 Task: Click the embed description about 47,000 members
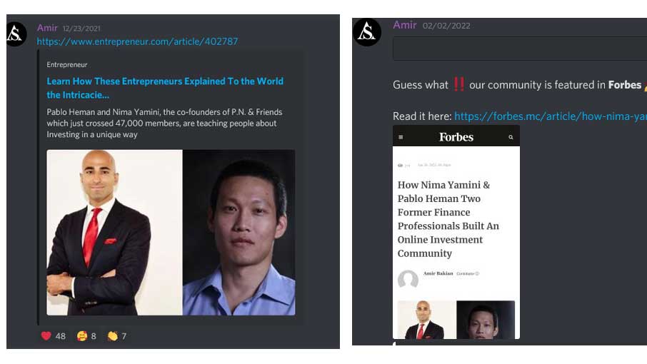tap(165, 123)
